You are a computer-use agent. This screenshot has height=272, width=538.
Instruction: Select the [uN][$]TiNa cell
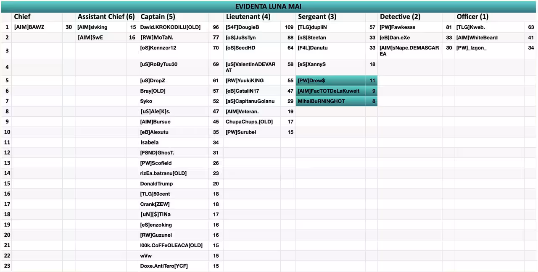(173, 214)
